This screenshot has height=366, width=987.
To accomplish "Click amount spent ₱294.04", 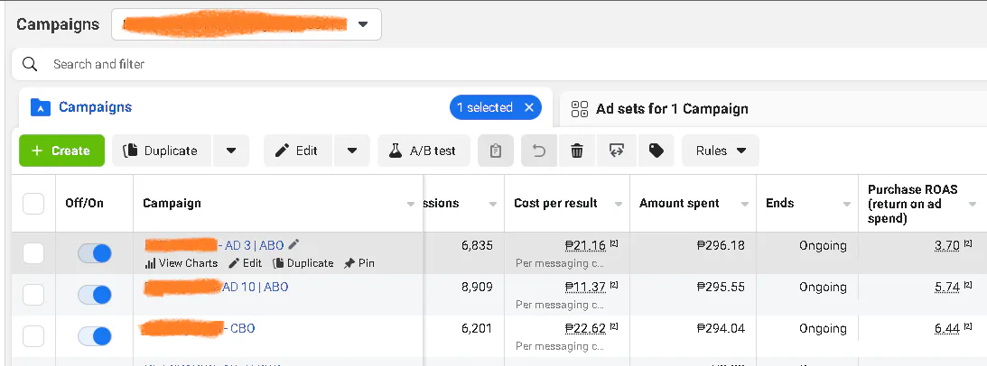I will click(721, 328).
